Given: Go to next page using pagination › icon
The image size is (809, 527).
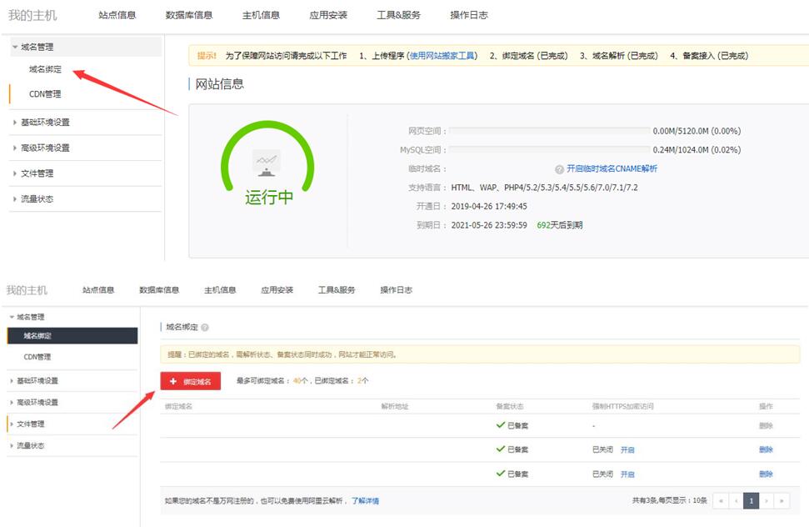Looking at the screenshot, I should (x=767, y=501).
